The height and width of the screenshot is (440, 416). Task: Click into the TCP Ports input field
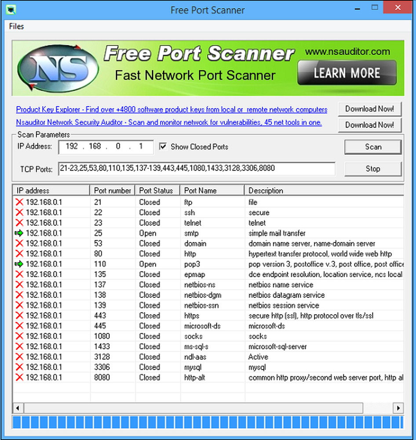(x=196, y=169)
